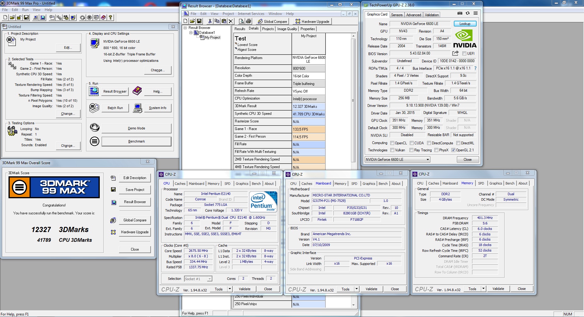Image resolution: width=584 pixels, height=317 pixels.
Task: Toggle UEFI checkbox in GPU-Z
Action: click(x=464, y=54)
